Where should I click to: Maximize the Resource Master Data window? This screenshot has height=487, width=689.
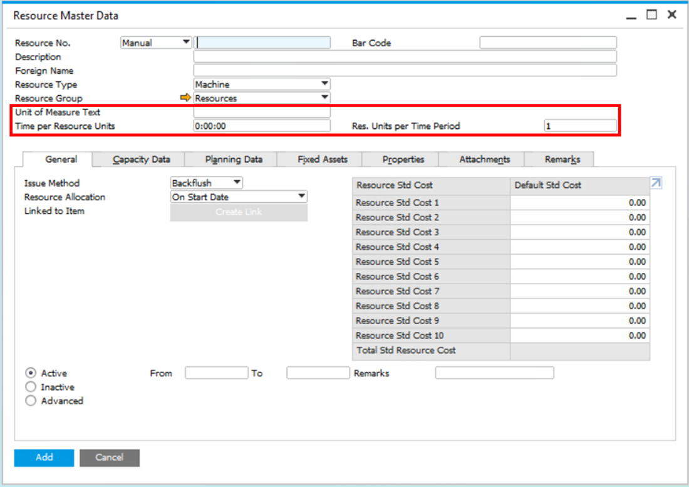[x=651, y=15]
